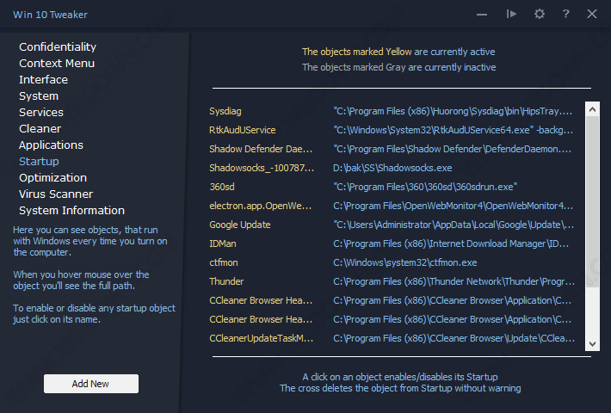Click the Add New button
The height and width of the screenshot is (413, 611).
coord(91,384)
